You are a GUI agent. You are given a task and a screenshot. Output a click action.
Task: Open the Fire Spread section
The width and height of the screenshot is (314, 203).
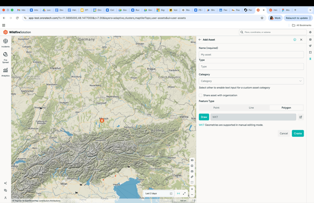click(6, 56)
